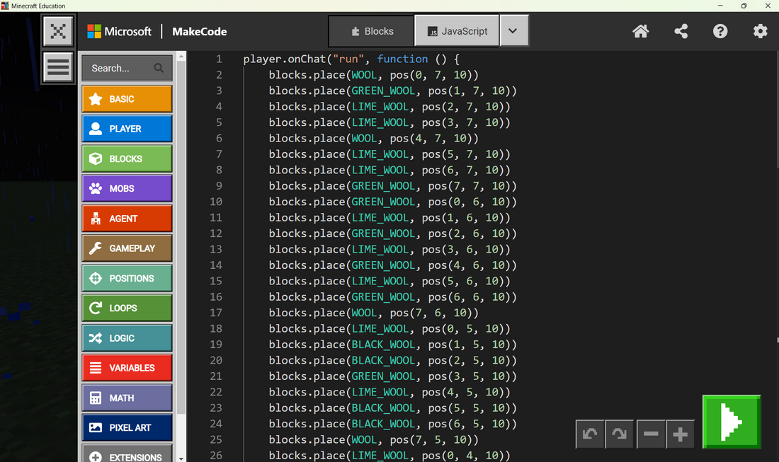Open the Help question mark icon
Viewport: 779px width, 462px height.
coord(720,31)
